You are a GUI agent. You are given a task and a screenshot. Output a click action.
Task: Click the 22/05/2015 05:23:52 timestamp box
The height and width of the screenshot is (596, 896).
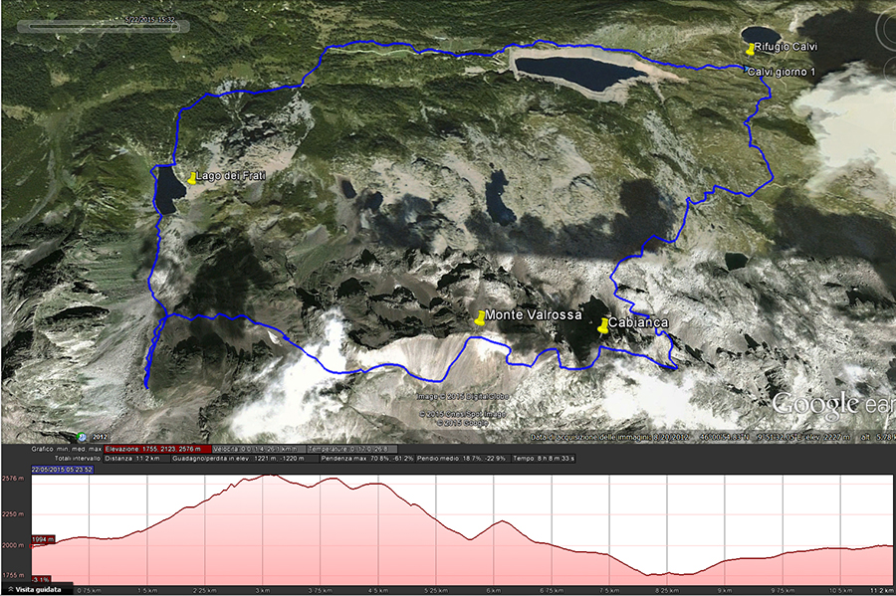pyautogui.click(x=63, y=470)
